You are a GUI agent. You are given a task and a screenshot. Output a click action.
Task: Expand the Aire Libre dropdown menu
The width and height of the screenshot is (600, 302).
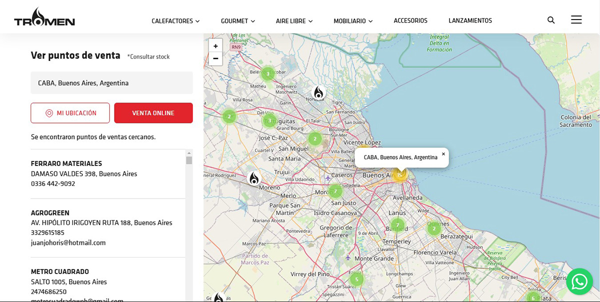pyautogui.click(x=294, y=21)
